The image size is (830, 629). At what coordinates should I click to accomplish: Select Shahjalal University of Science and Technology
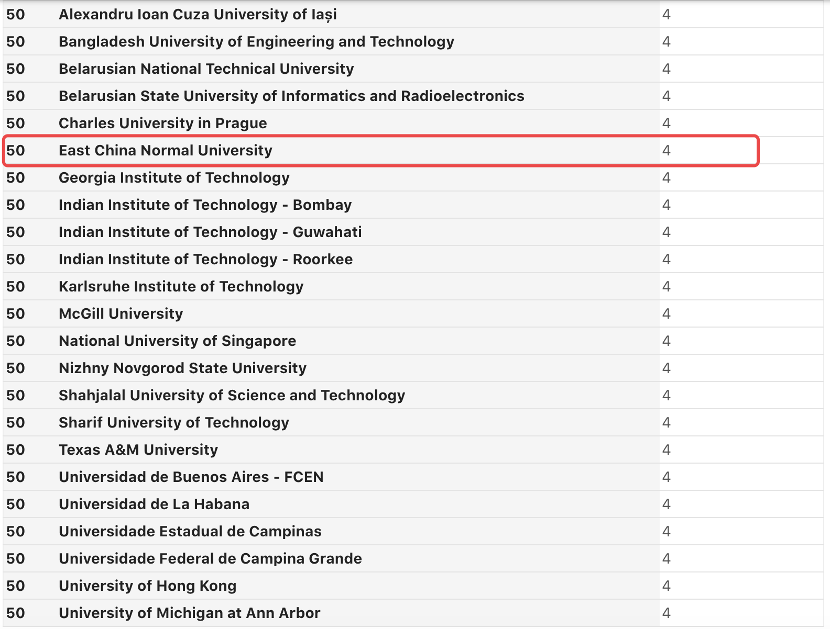[232, 396]
